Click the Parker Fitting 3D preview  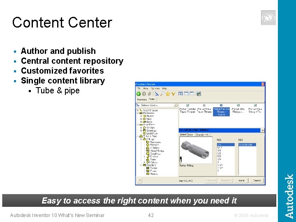point(196,150)
